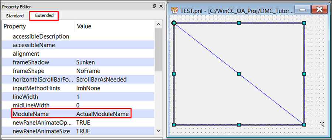332x140 pixels.
Task: Click the TEST.pnl window icon
Action: [x=175, y=10]
